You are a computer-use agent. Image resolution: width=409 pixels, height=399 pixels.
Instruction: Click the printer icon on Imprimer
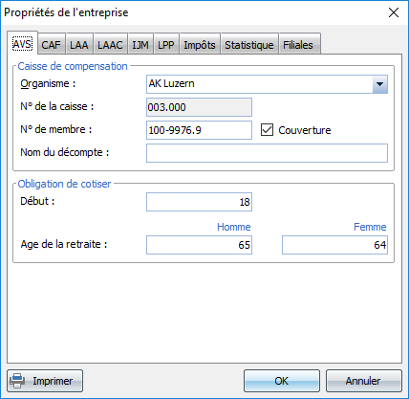17,381
